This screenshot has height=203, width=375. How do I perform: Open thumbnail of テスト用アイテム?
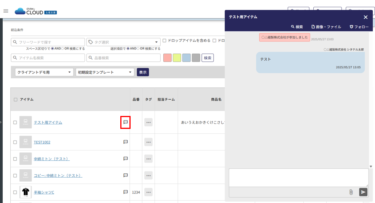pyautogui.click(x=26, y=122)
